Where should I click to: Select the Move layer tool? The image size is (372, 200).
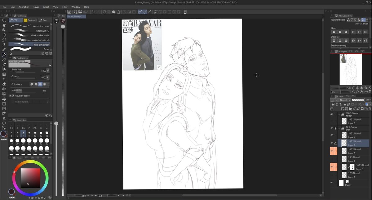coord(4,35)
